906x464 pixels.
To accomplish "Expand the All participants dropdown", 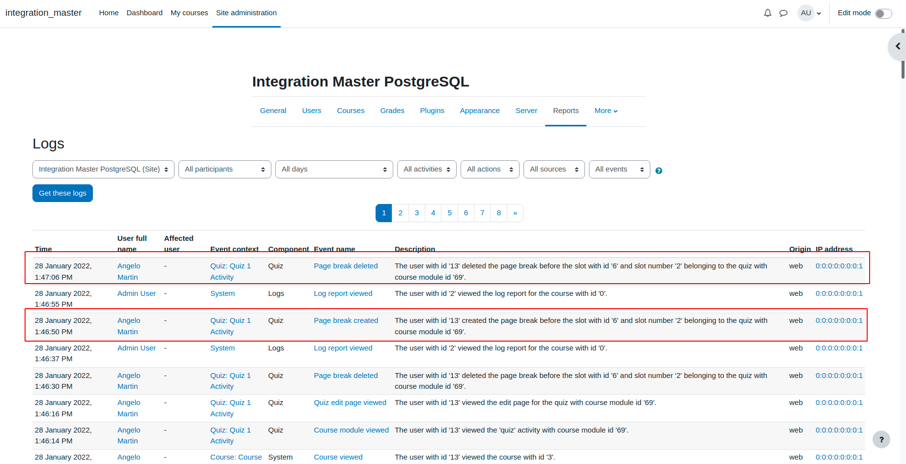I will [225, 169].
